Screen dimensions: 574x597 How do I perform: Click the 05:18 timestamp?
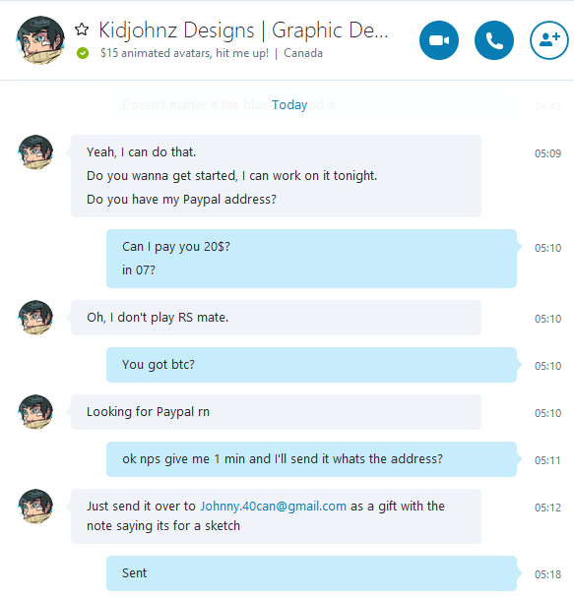[547, 574]
